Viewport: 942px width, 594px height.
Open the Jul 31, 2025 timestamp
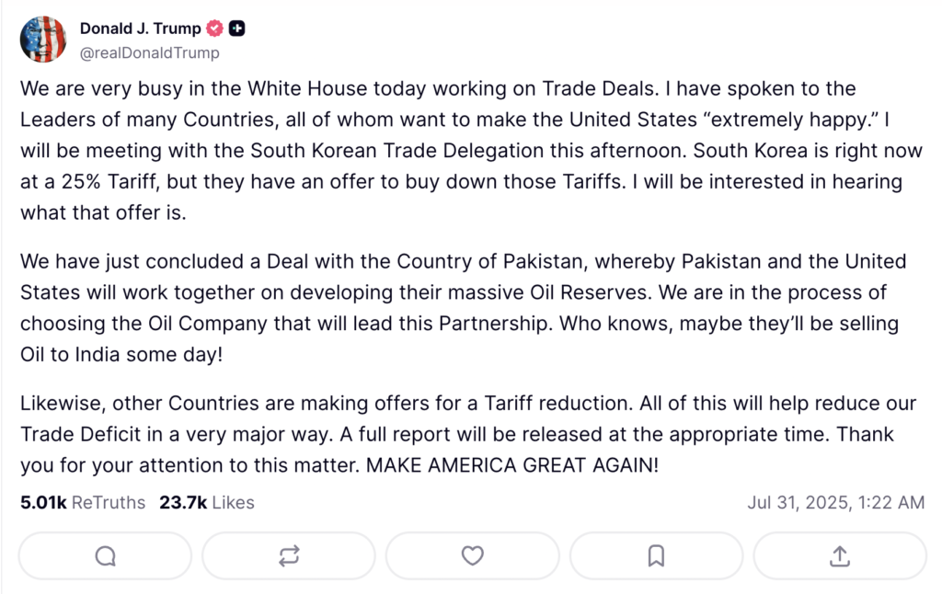pyautogui.click(x=835, y=502)
